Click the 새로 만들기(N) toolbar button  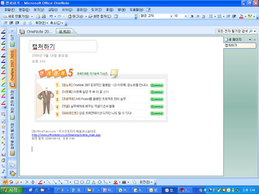click(x=16, y=17)
